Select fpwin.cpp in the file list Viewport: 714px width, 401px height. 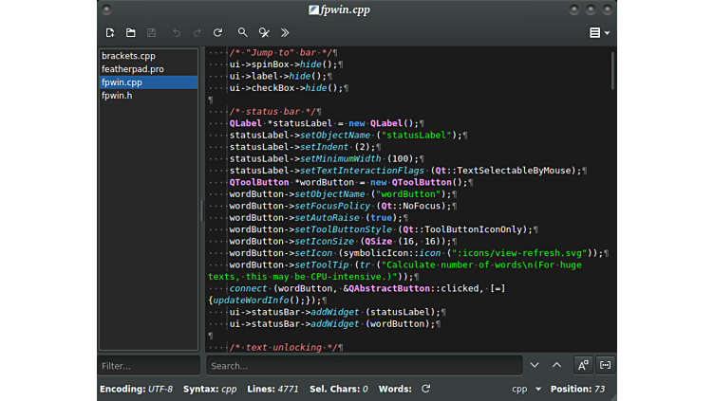click(x=122, y=82)
